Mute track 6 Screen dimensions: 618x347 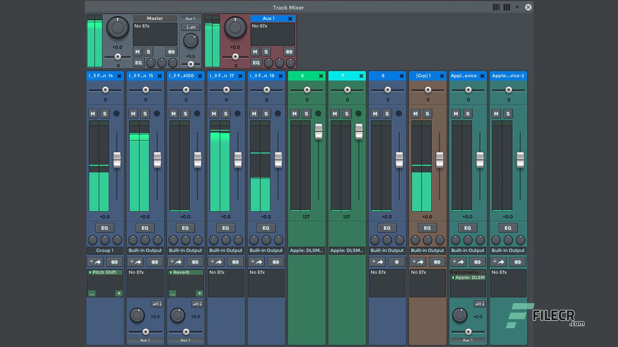coord(294,113)
